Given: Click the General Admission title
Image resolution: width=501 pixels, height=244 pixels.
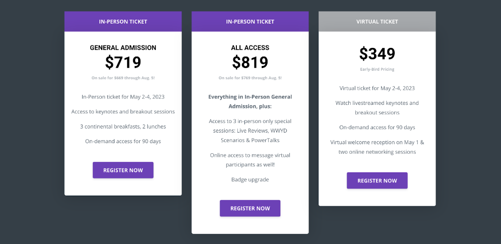Looking at the screenshot, I should (123, 48).
